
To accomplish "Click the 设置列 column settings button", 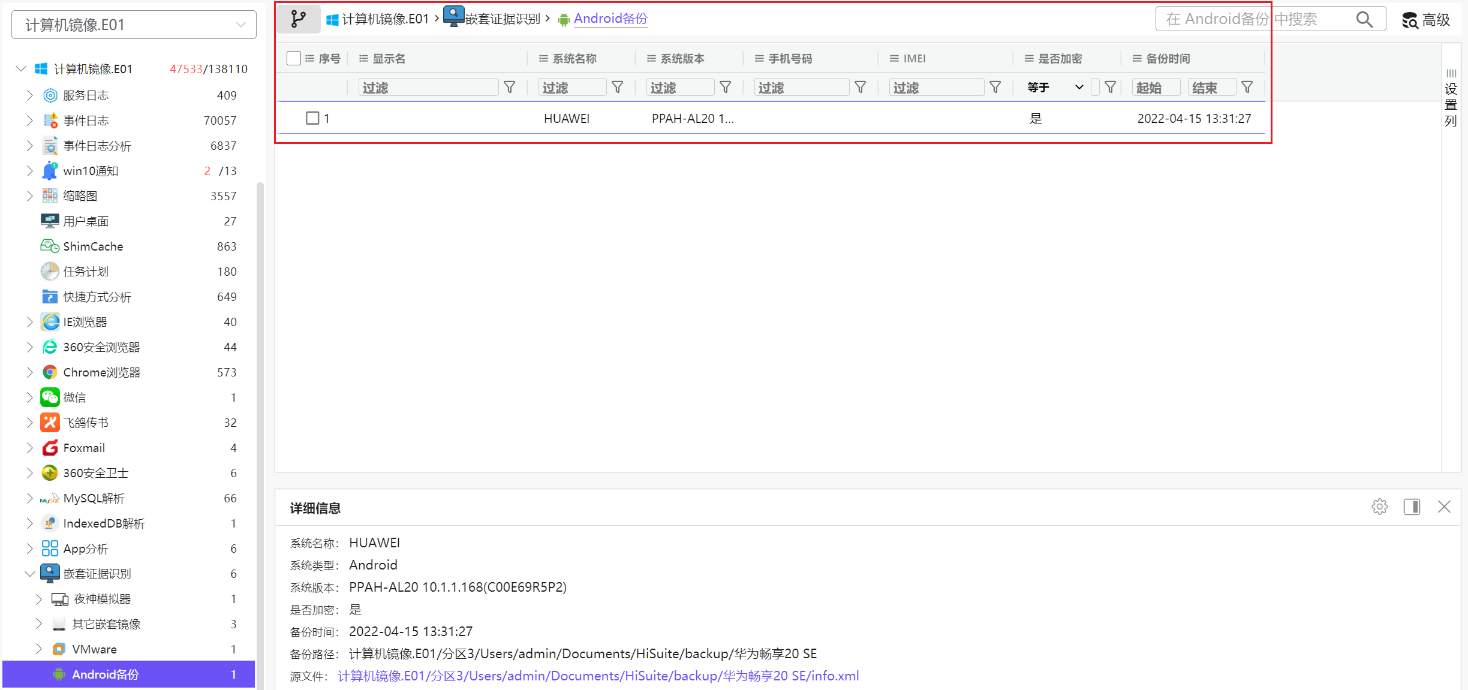I will pyautogui.click(x=1451, y=99).
